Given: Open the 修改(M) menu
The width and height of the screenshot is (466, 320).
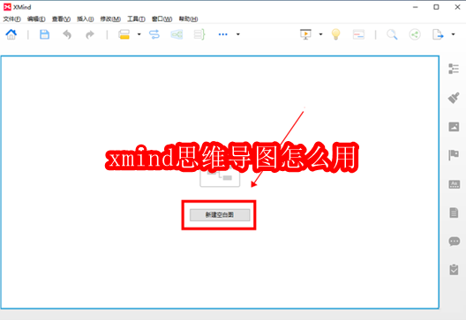Looking at the screenshot, I should (x=110, y=19).
